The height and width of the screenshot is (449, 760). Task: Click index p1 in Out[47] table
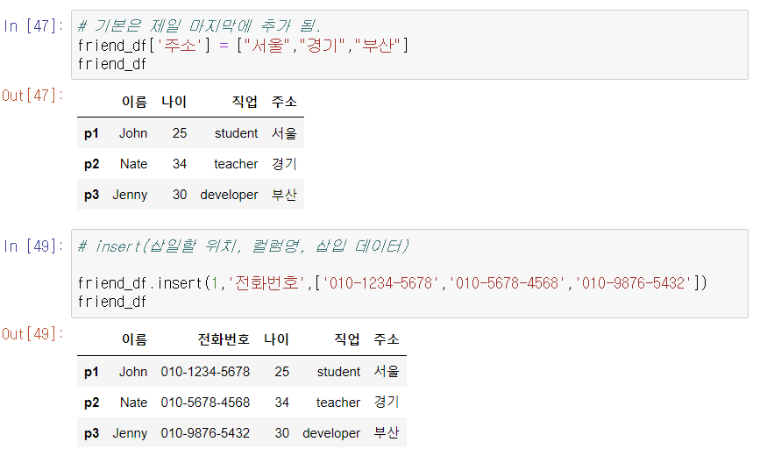coord(91,133)
